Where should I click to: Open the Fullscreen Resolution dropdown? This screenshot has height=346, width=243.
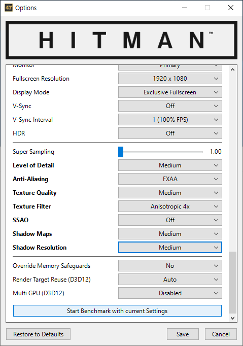click(170, 79)
